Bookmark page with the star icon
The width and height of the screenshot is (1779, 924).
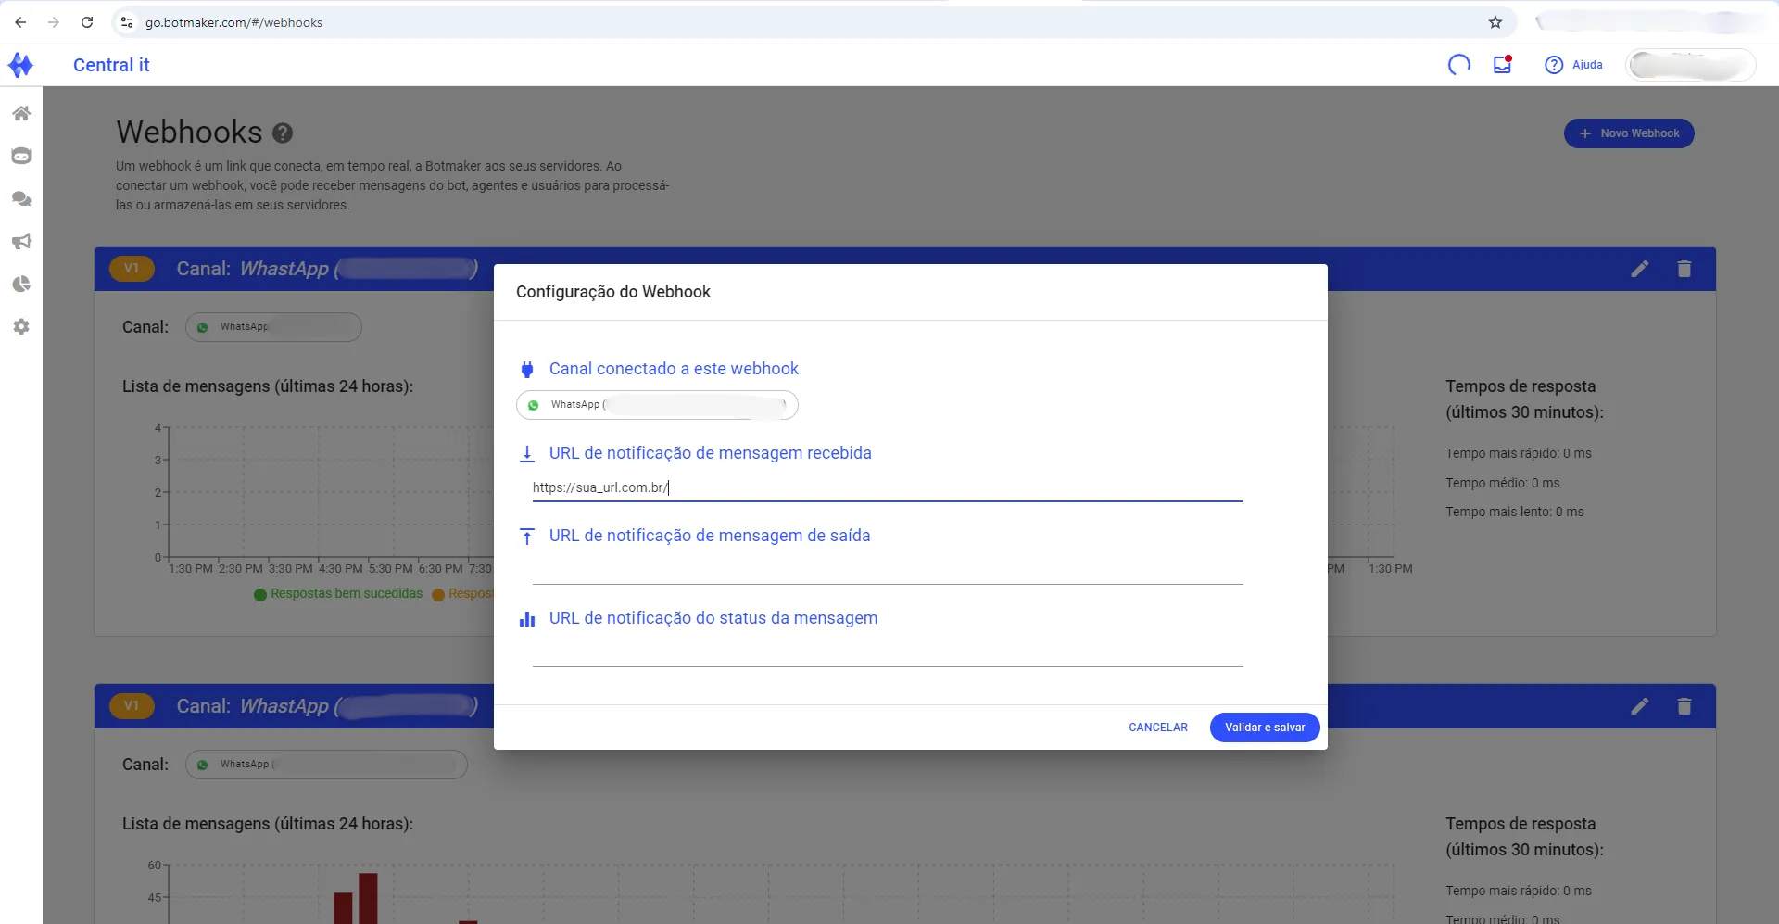1495,22
